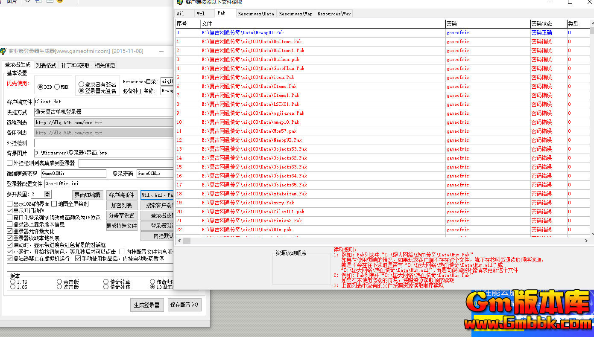Select the MMX radio button

(x=57, y=87)
